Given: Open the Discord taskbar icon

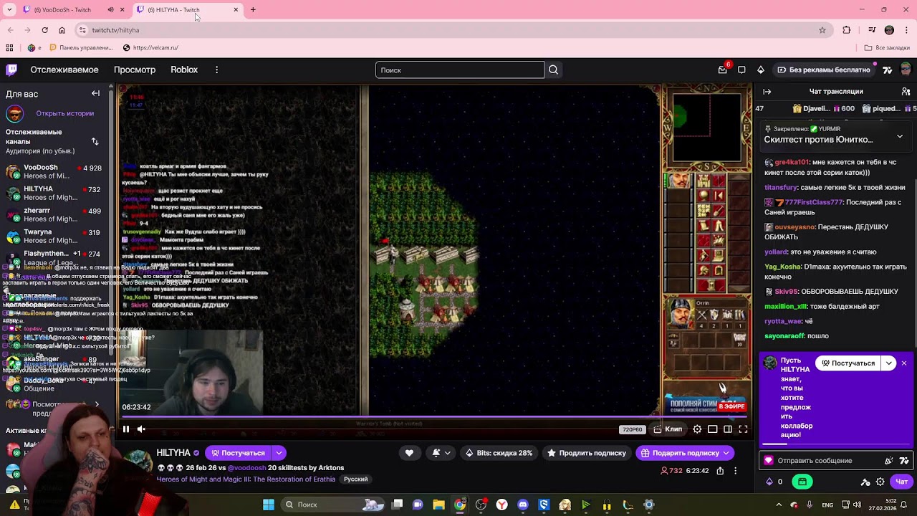Looking at the screenshot, I should click(523, 505).
